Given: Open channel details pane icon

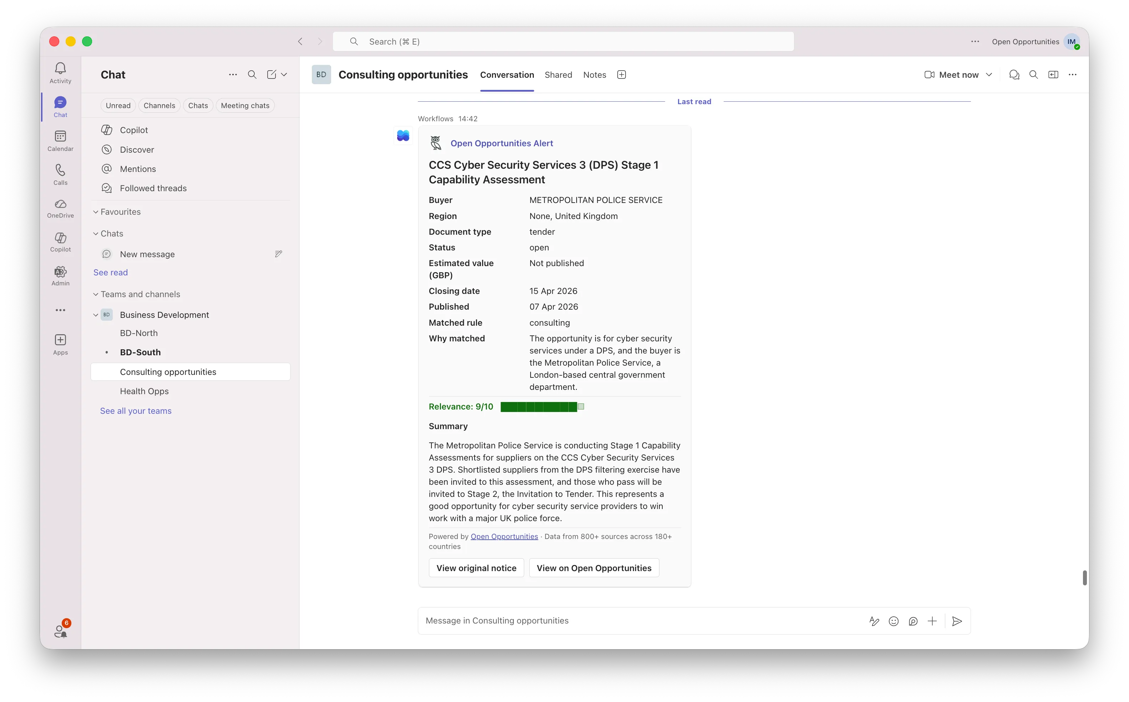Looking at the screenshot, I should coord(1053,75).
